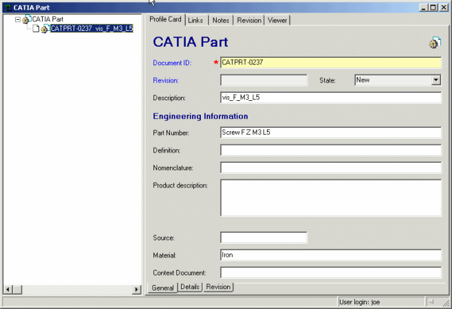Collapse the CATIA Part tree node
The height and width of the screenshot is (309, 452).
[x=18, y=20]
